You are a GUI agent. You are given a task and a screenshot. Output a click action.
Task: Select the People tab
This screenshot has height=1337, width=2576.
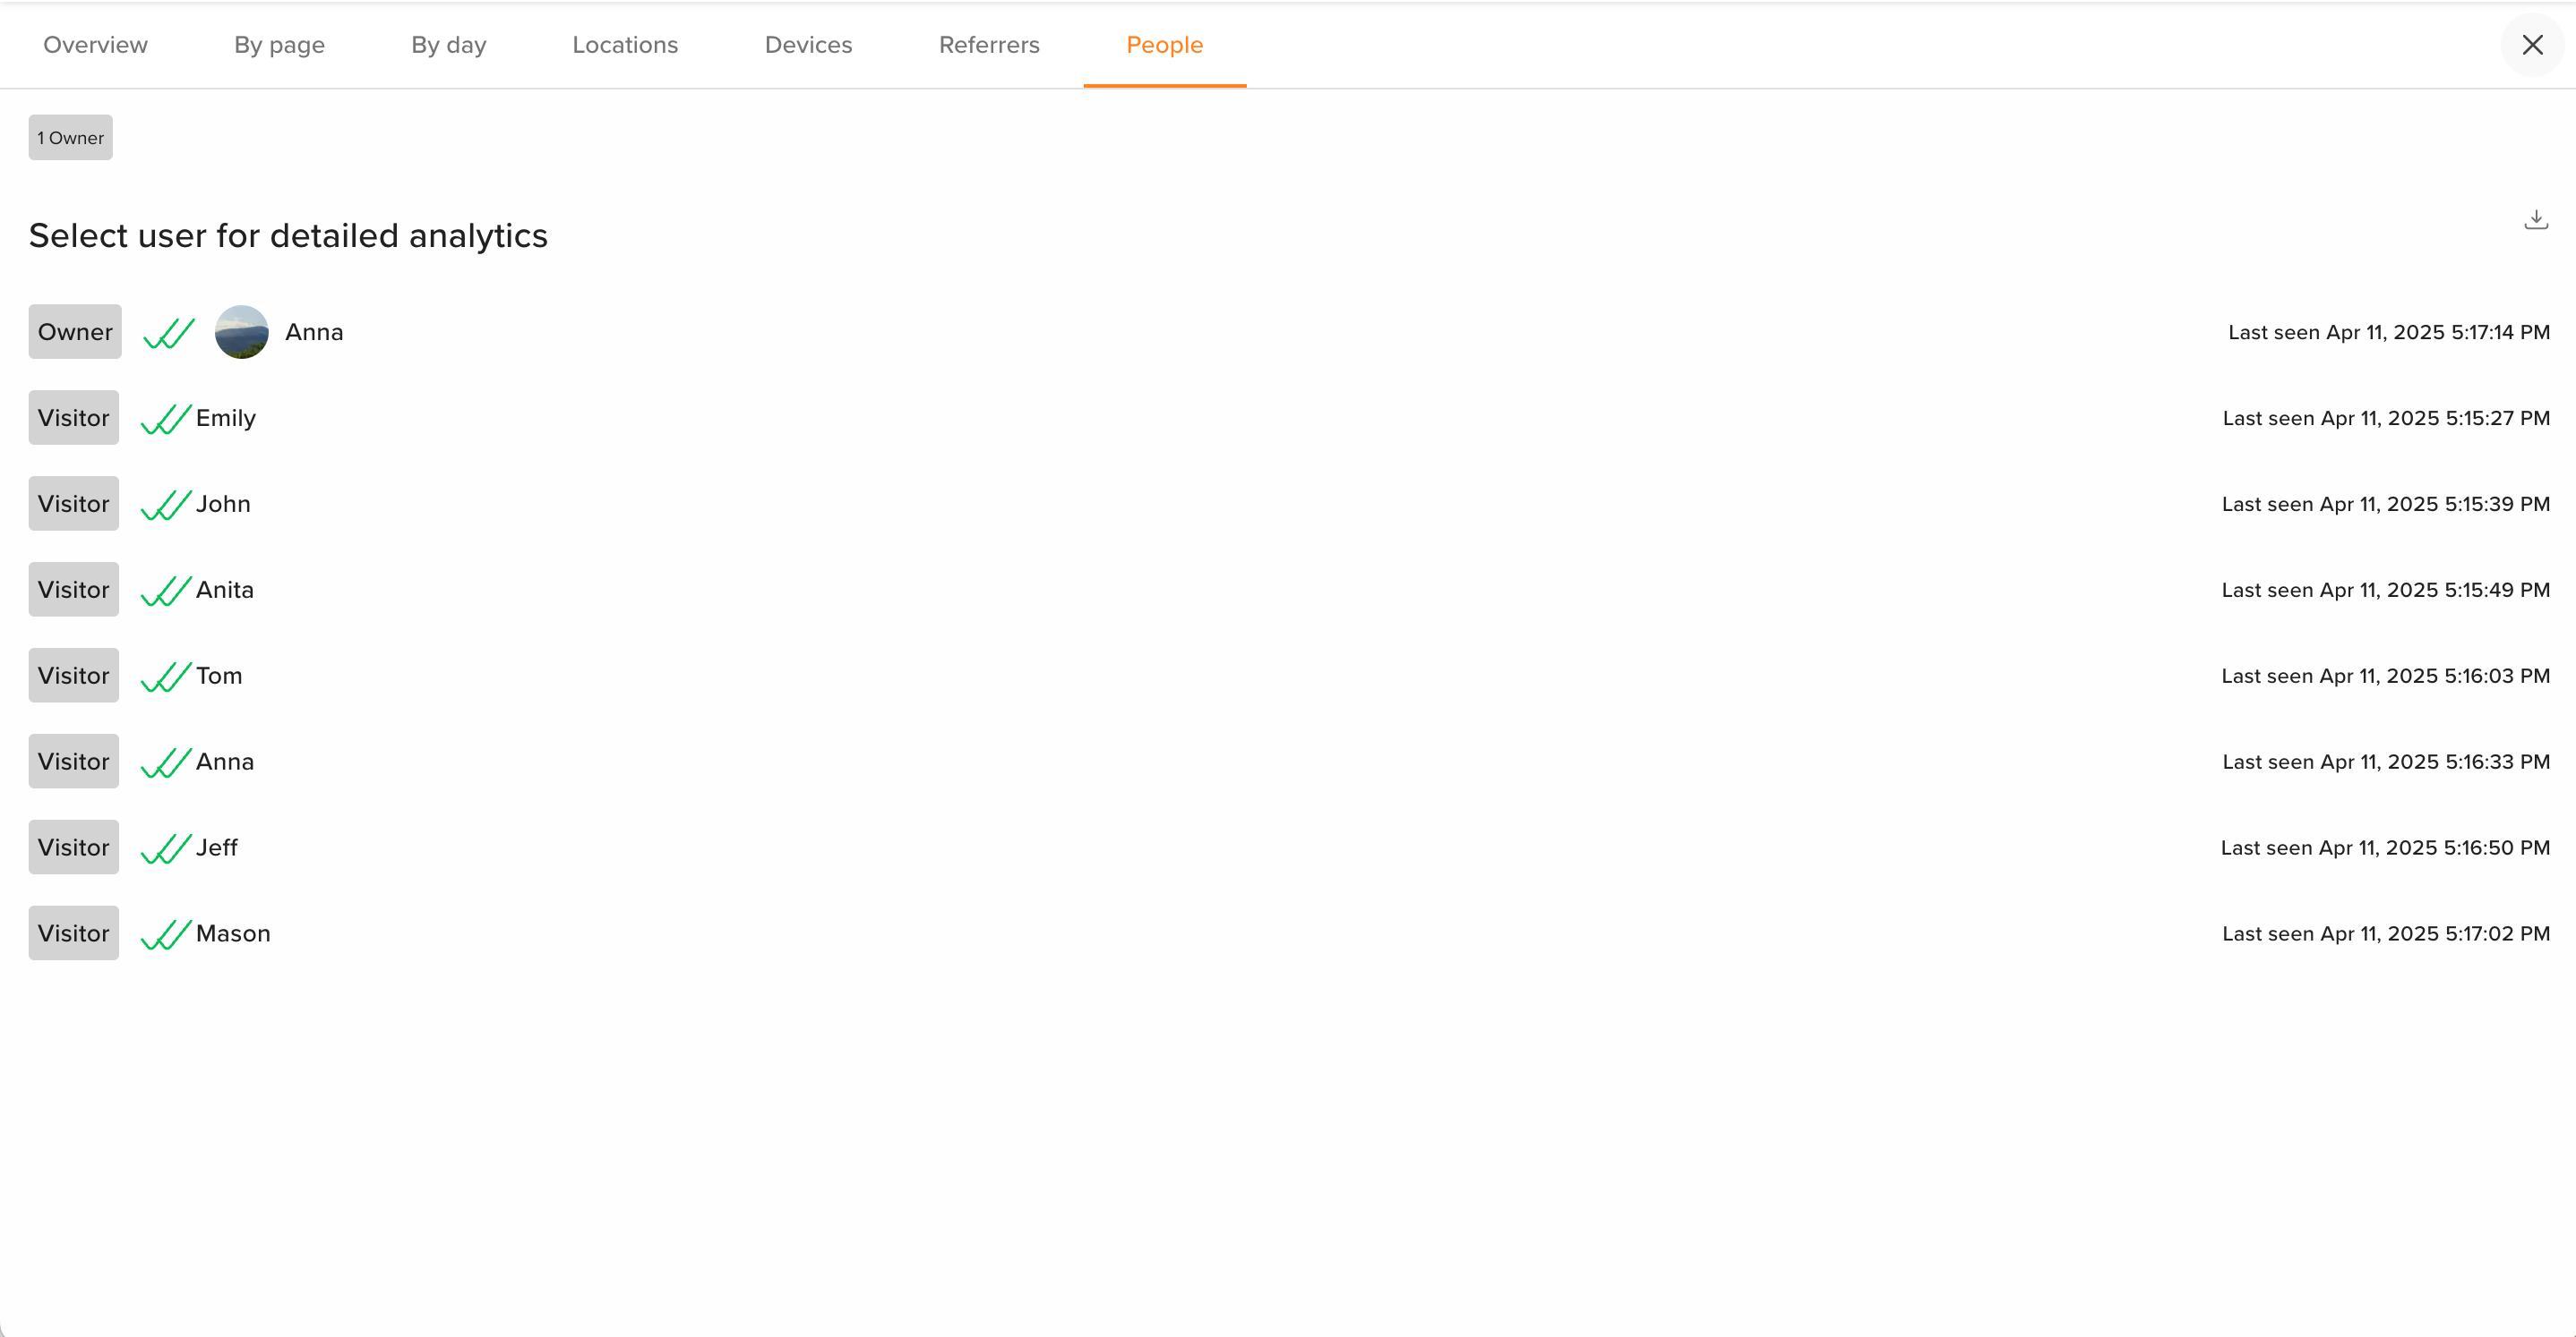[1164, 45]
